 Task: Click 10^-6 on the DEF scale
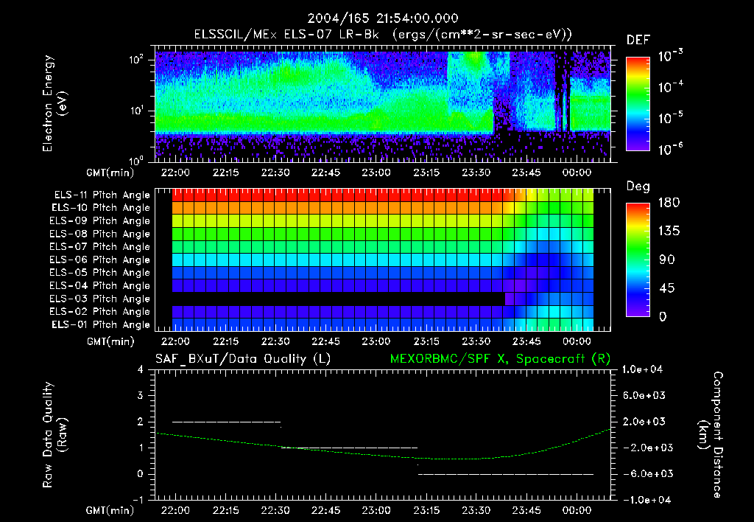(x=670, y=149)
